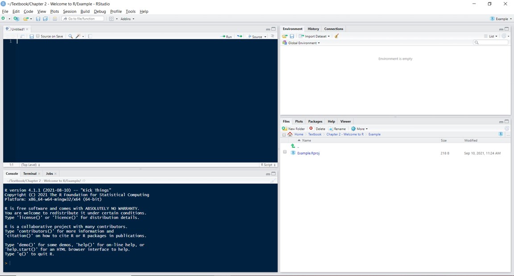Click the Save all documents icon
This screenshot has width=514, height=276.
pos(46,19)
